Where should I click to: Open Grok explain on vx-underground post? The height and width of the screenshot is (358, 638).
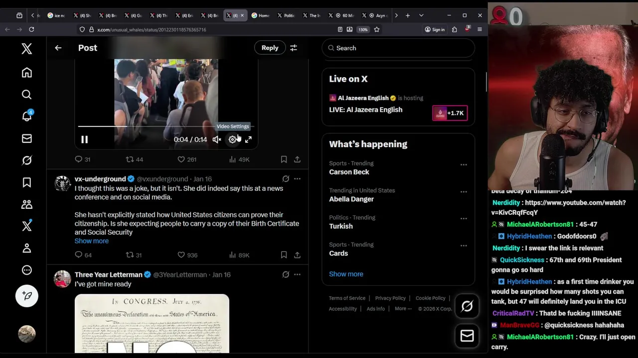[286, 179]
